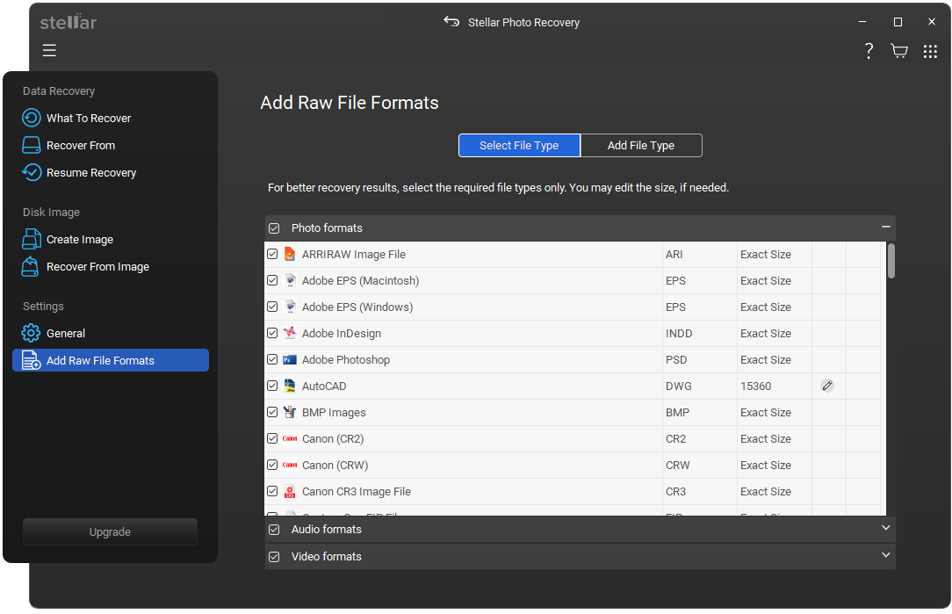This screenshot has height=614, width=952.
Task: Click the Stellar logo
Action: pos(69,23)
